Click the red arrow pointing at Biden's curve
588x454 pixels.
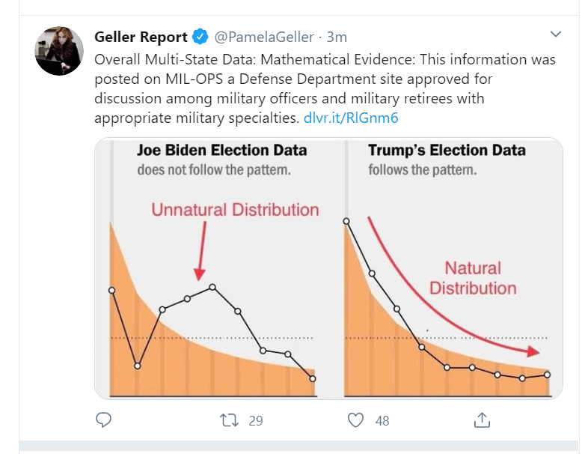tap(200, 251)
